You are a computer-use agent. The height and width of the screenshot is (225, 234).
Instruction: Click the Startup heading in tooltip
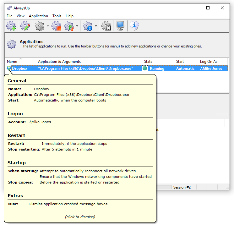(17, 163)
